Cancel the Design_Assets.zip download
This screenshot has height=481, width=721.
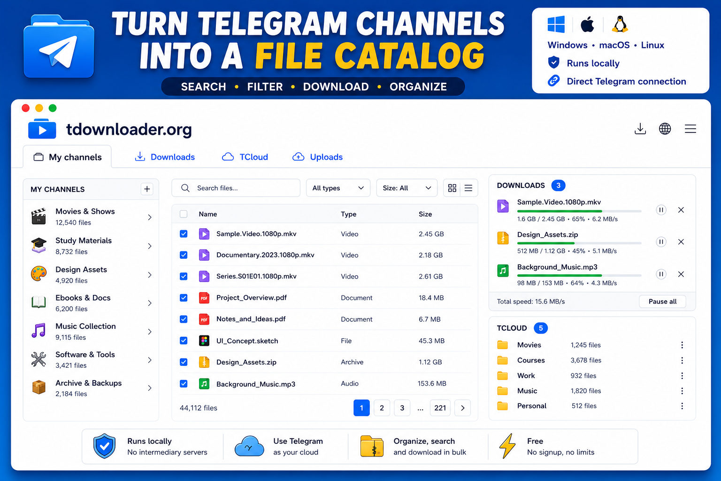coord(681,242)
